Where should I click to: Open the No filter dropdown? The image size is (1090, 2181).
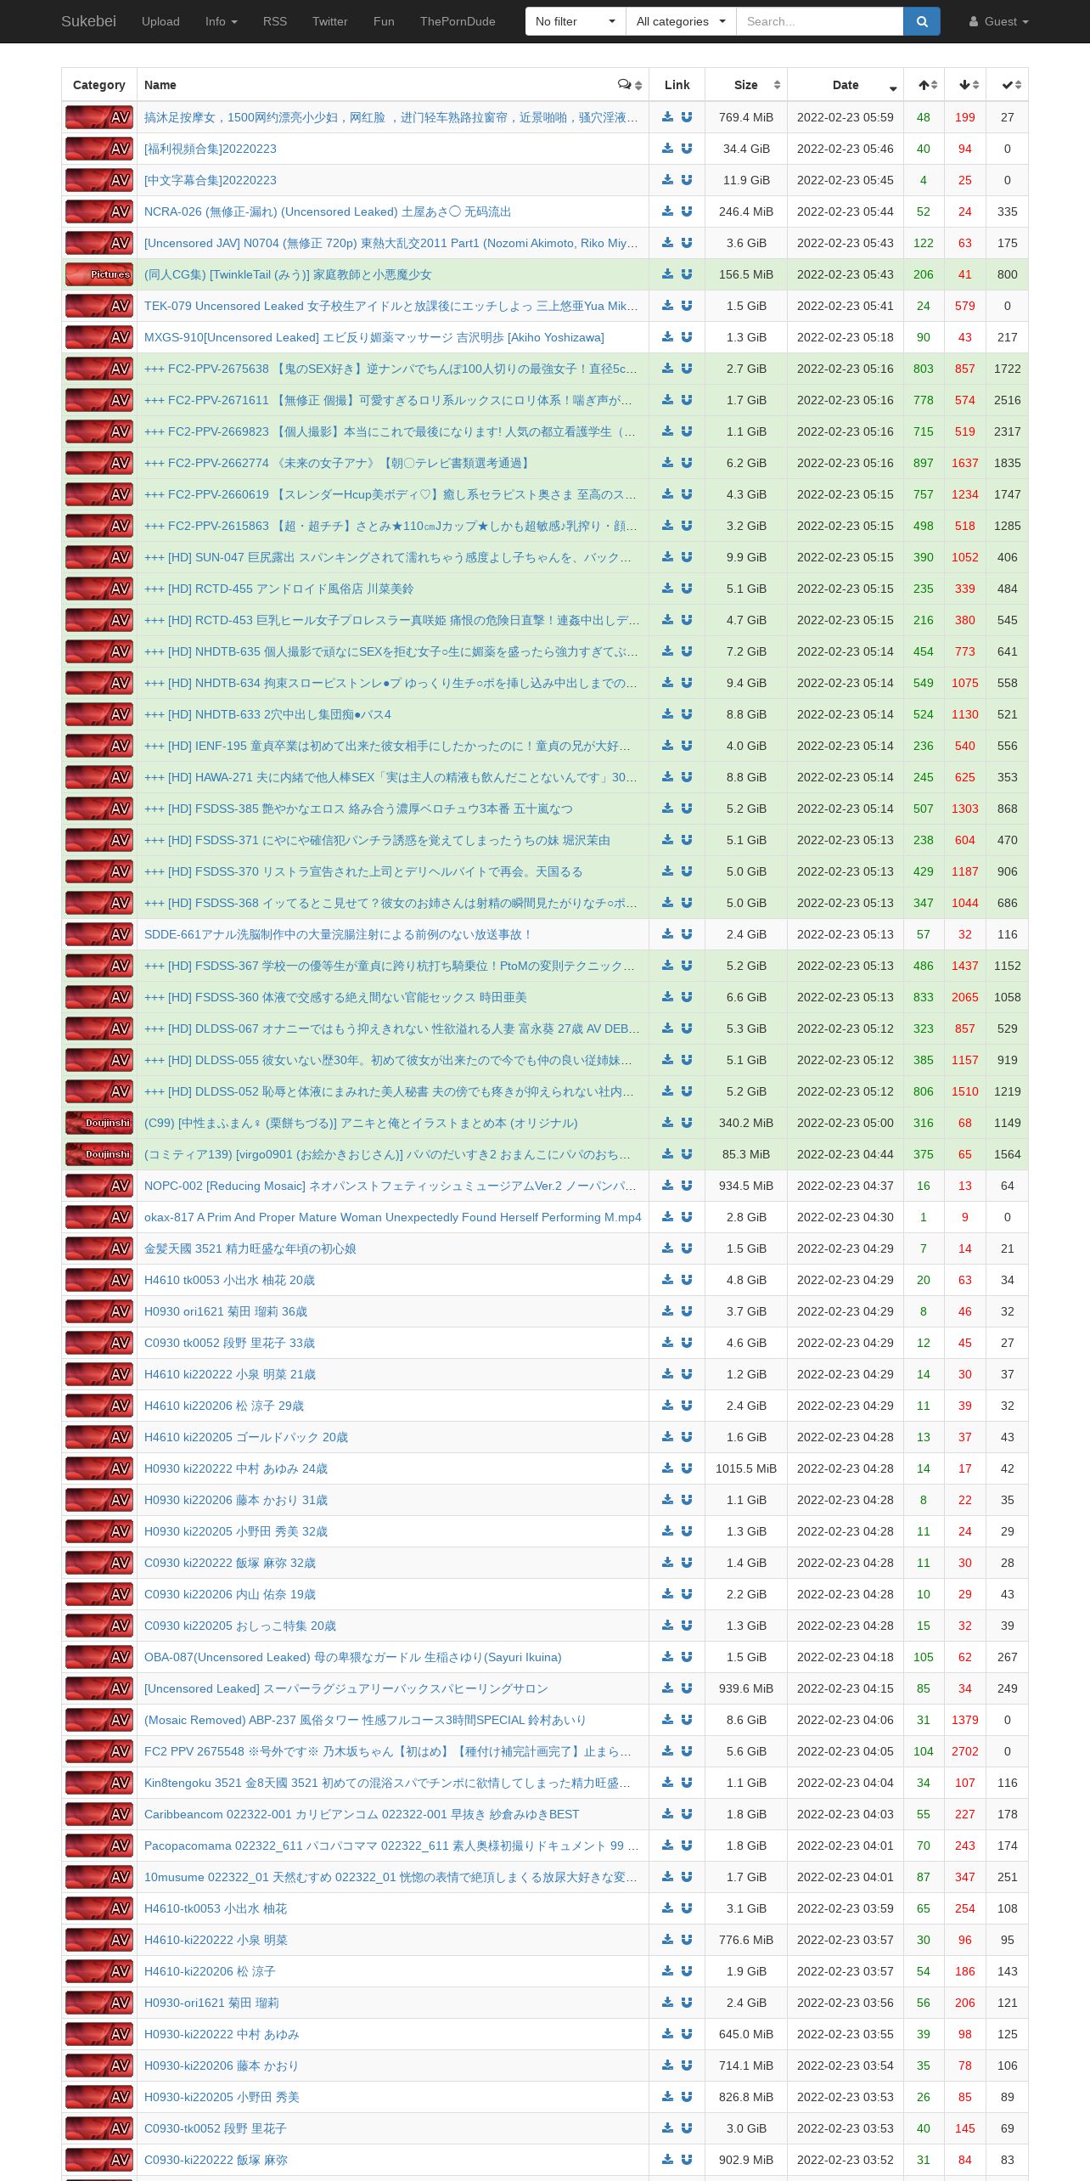click(576, 21)
